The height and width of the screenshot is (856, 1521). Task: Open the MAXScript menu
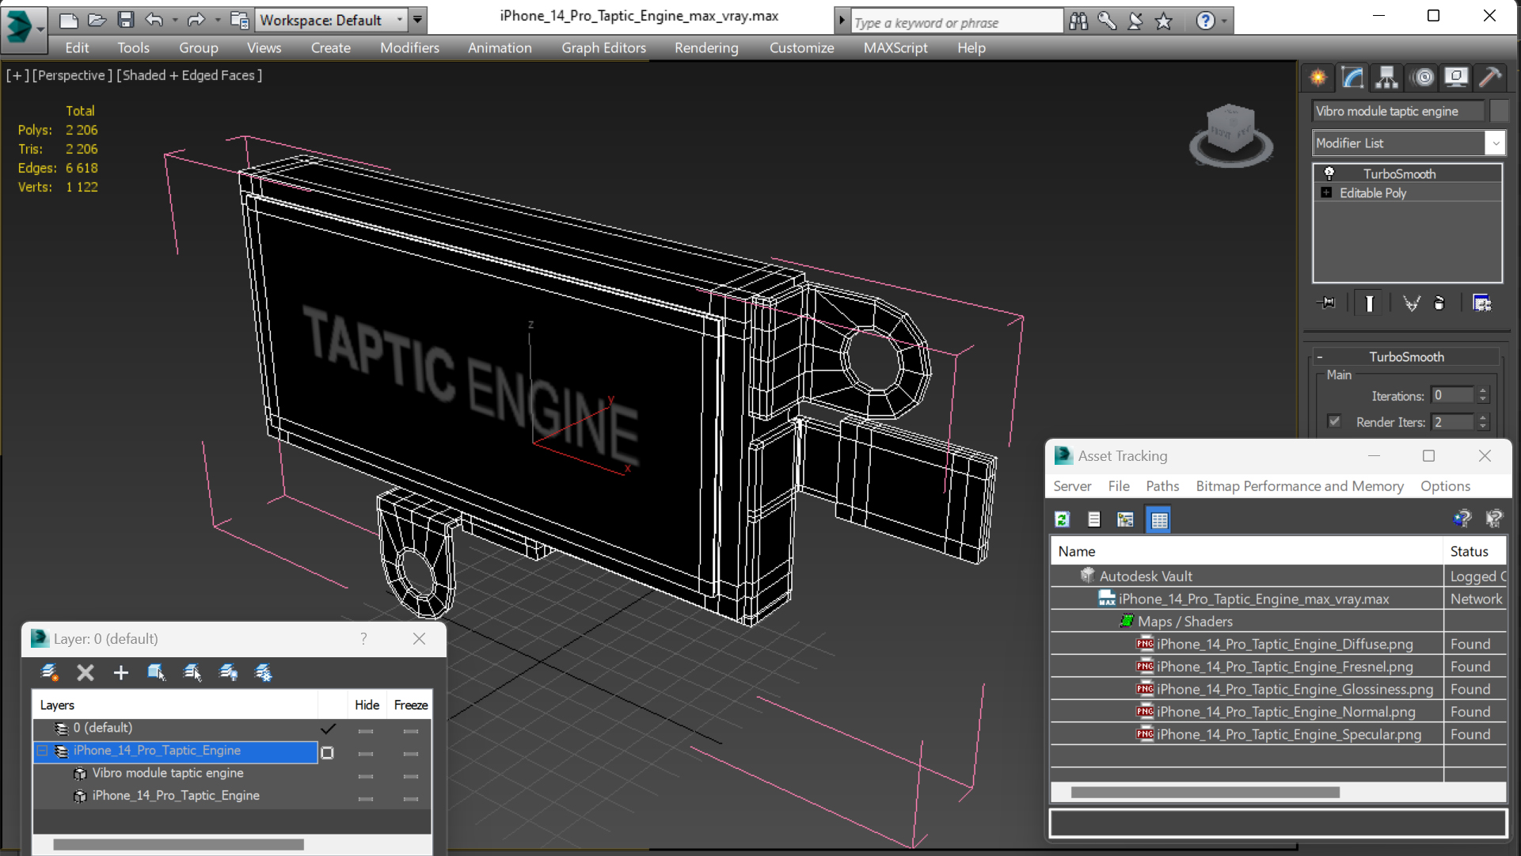pyautogui.click(x=895, y=48)
